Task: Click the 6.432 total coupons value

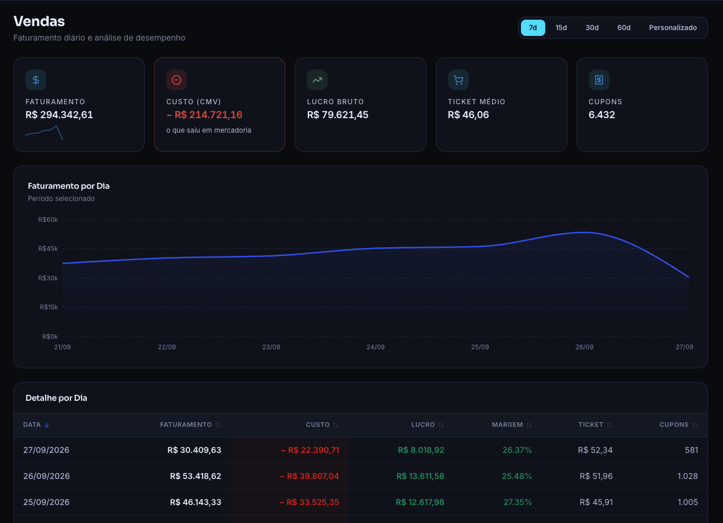Action: 602,115
